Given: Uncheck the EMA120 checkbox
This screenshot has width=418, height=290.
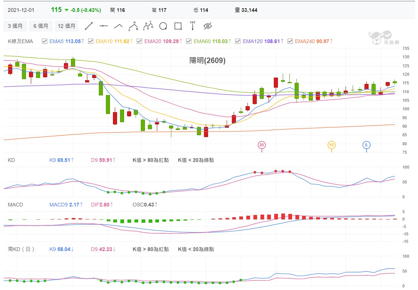Looking at the screenshot, I should point(238,41).
